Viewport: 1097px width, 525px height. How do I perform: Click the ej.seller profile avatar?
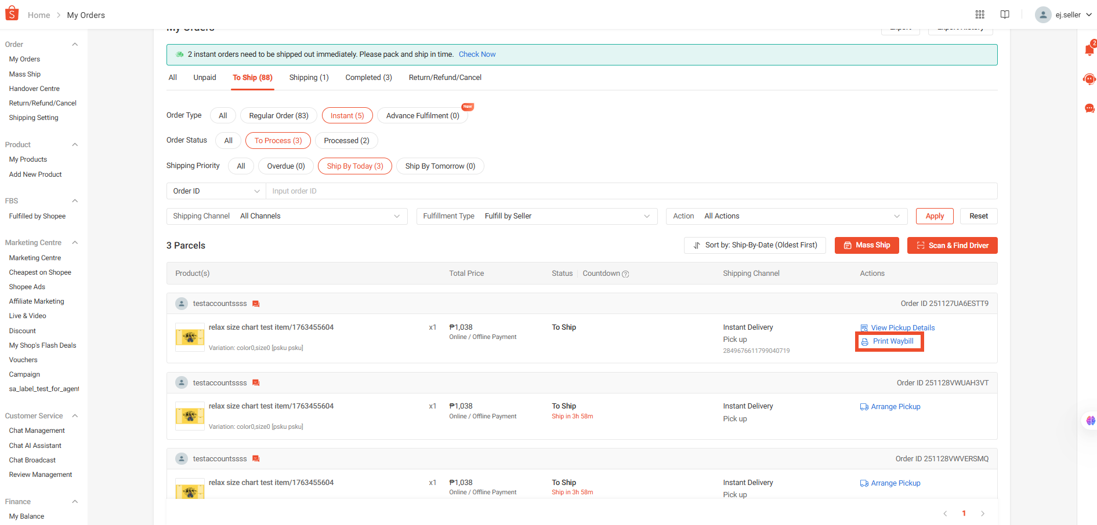click(x=1043, y=14)
